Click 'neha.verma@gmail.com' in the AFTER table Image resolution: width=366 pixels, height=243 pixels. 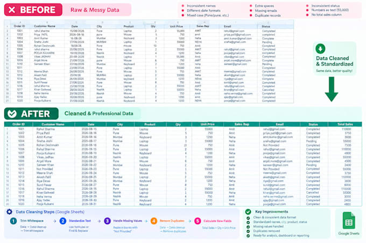tap(278, 196)
